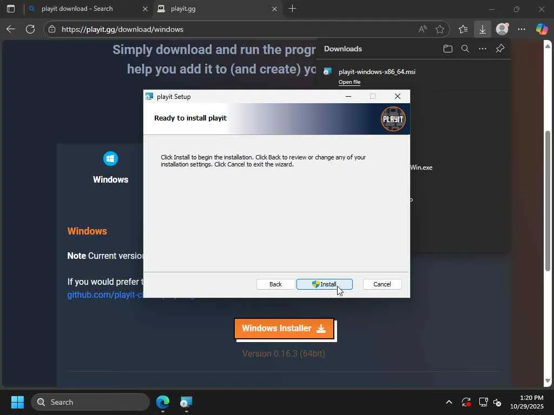Click Version 0.16.3 (64bit) text
This screenshot has width=554, height=415.
tap(283, 353)
